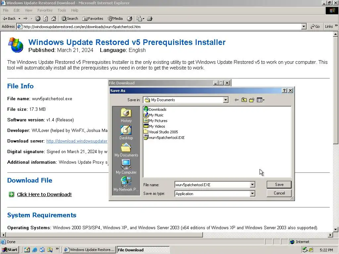Open the Back history dropdown arrow
The image size is (339, 254).
point(19,19)
